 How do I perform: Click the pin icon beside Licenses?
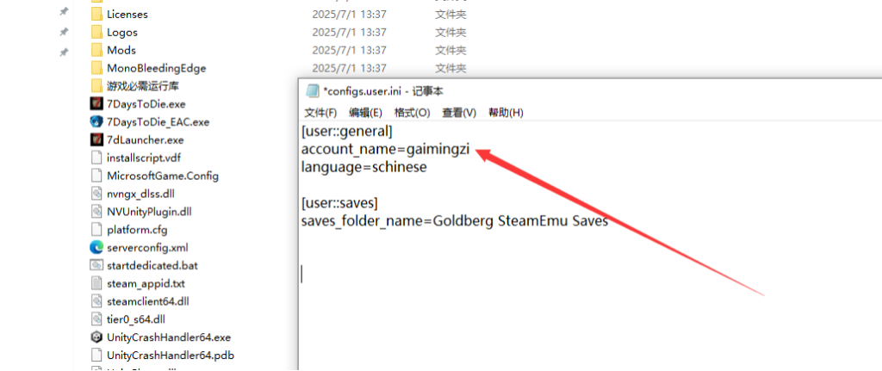[x=64, y=12]
